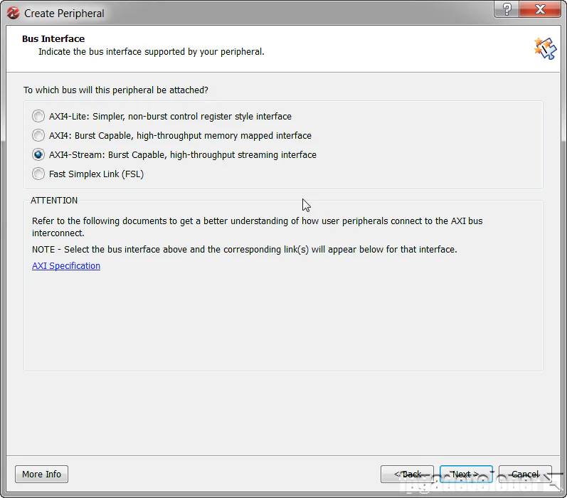Image resolution: width=567 pixels, height=498 pixels.
Task: Close the Create Peripheral dialog
Action: point(540,8)
